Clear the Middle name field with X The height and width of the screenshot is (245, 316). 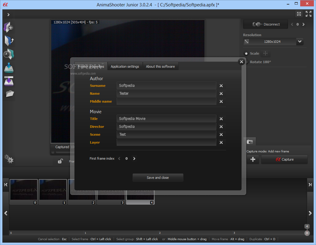pos(221,101)
